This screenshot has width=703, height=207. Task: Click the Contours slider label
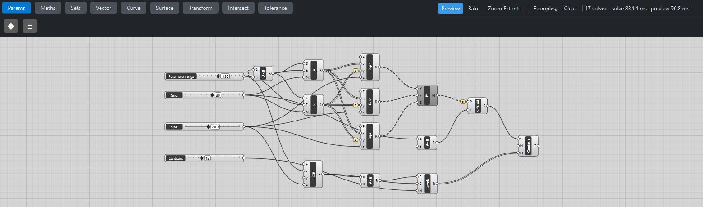pyautogui.click(x=175, y=158)
